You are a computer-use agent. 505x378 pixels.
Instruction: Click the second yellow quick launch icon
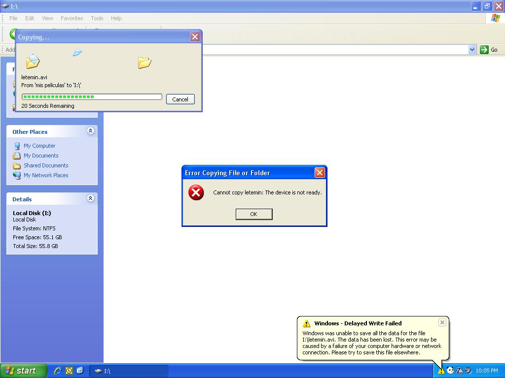pyautogui.click(x=69, y=371)
